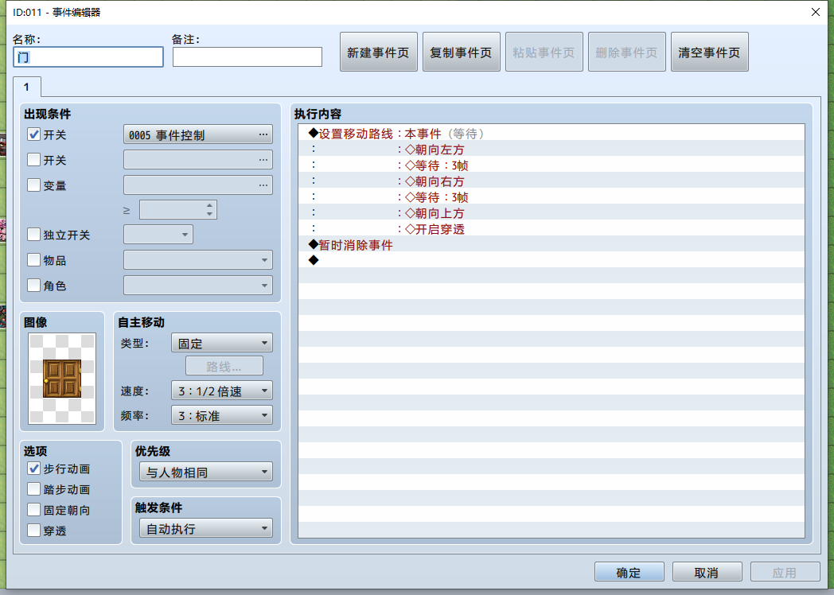Enable the 角色 condition checkbox
Viewport: 834px width, 595px height.
point(33,286)
